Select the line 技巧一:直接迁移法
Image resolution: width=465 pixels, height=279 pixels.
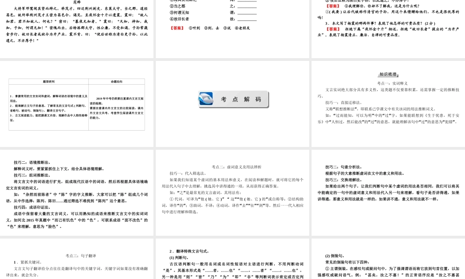(x=344, y=103)
